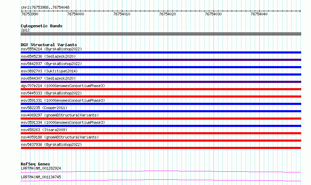The height and width of the screenshot is (185, 311).
Task: Click the red bar under nsv5437936
Action: (x=161, y=148)
